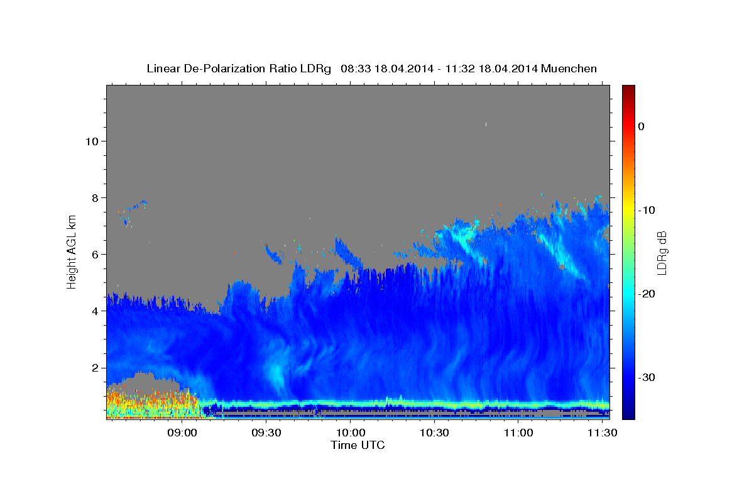This screenshot has height=503, width=754.
Task: Click the 09:00 time tick label
Action: click(x=183, y=433)
